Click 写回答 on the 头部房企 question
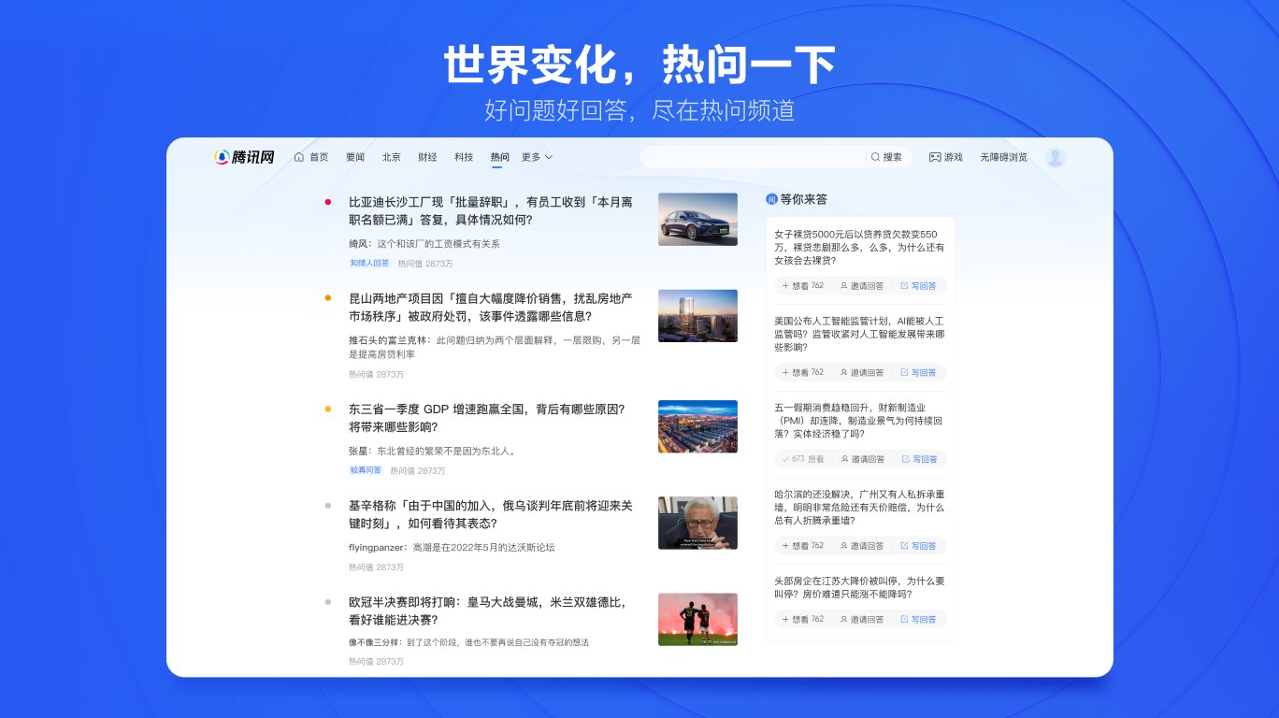The width and height of the screenshot is (1279, 718). (x=918, y=619)
